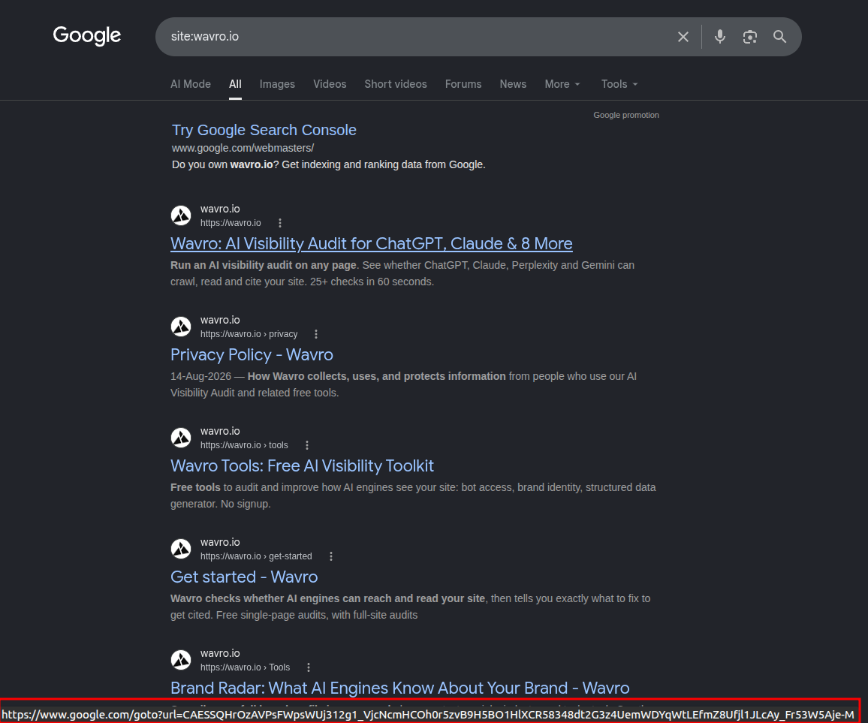Click https://wavro.io › privacy breadcrumb
Image resolution: width=868 pixels, height=723 pixels.
pos(249,334)
